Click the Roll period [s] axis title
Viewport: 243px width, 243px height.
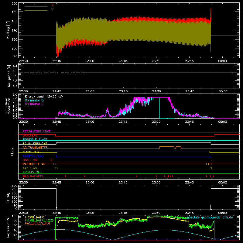pyautogui.click(x=9, y=76)
